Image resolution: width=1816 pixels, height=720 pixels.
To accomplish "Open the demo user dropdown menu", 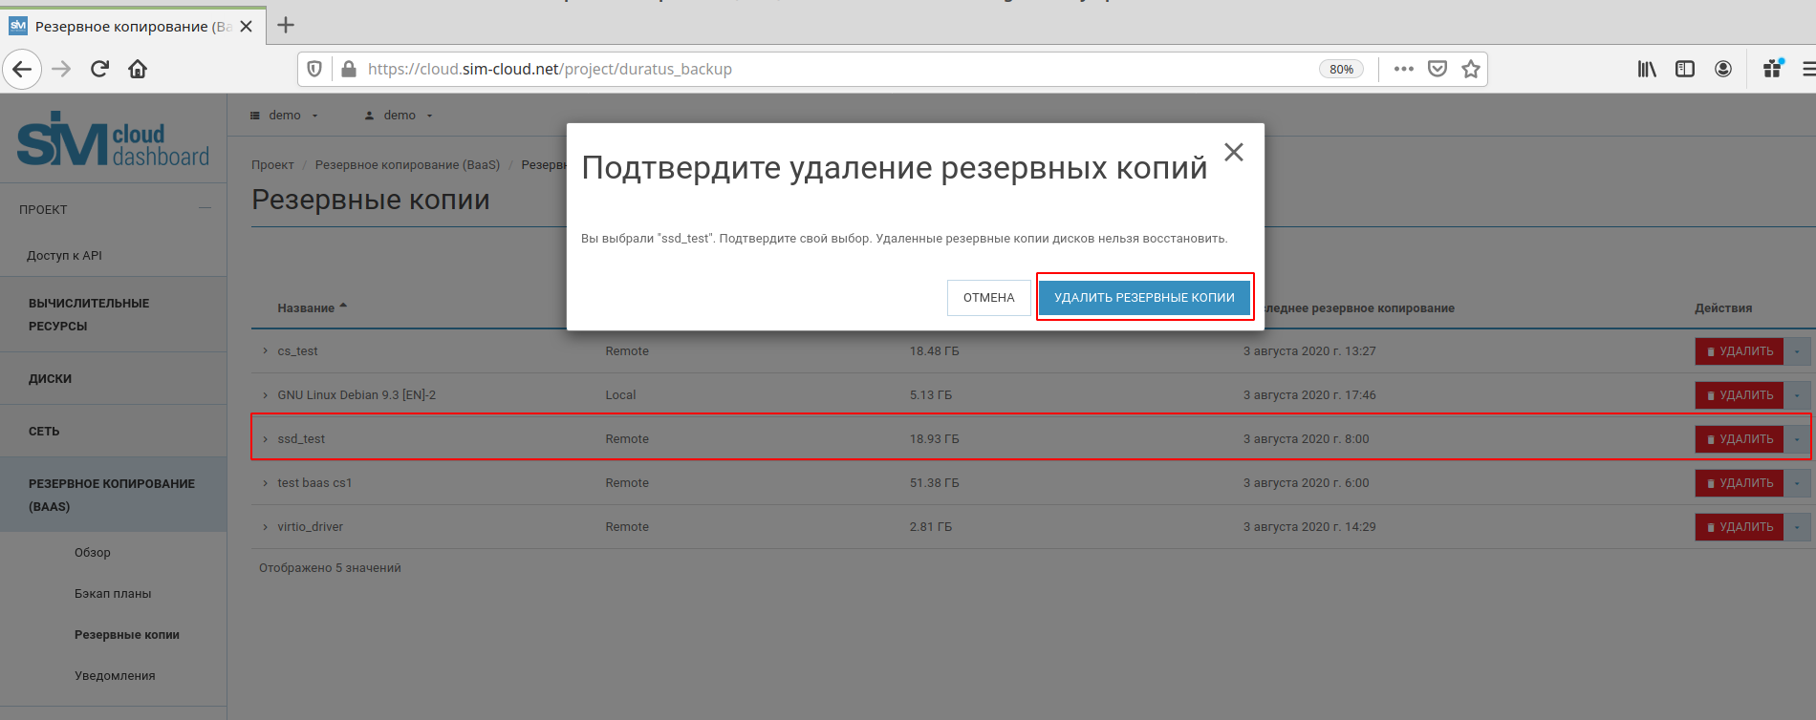I will 400,116.
